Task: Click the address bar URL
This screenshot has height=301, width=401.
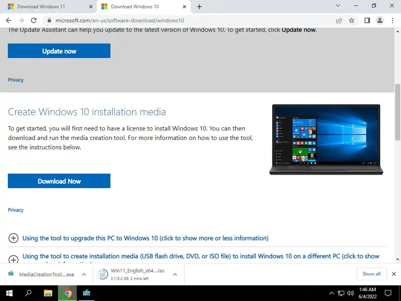Action: [120, 20]
